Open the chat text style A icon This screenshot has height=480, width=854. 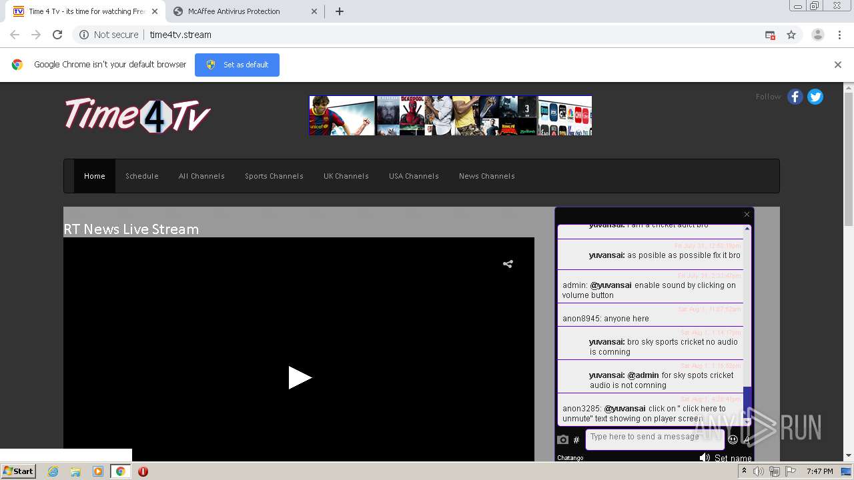pyautogui.click(x=747, y=439)
